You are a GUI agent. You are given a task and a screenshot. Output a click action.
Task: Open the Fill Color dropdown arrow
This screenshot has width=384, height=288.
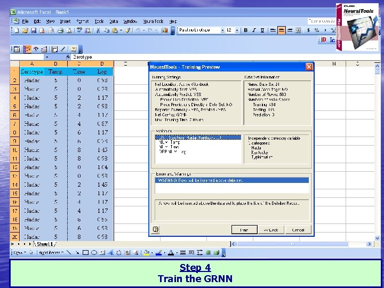tap(152, 252)
